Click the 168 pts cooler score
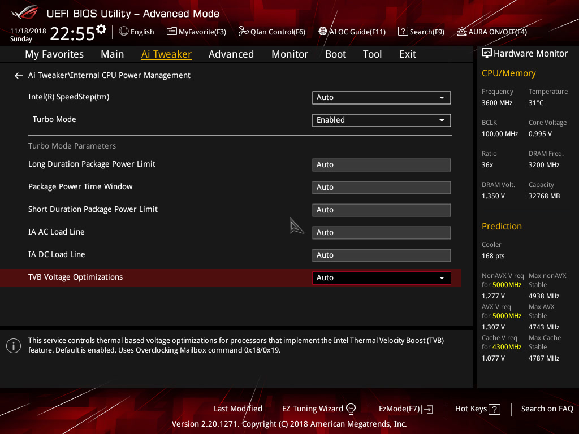The width and height of the screenshot is (579, 434). tap(493, 256)
